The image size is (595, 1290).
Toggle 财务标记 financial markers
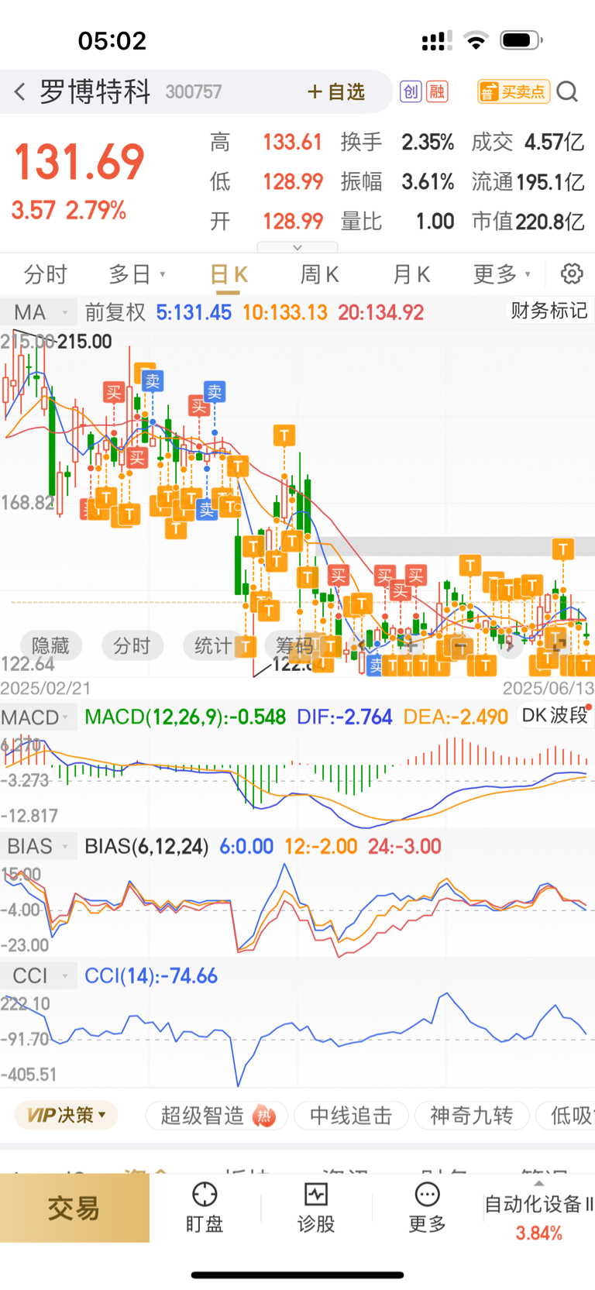pos(549,311)
